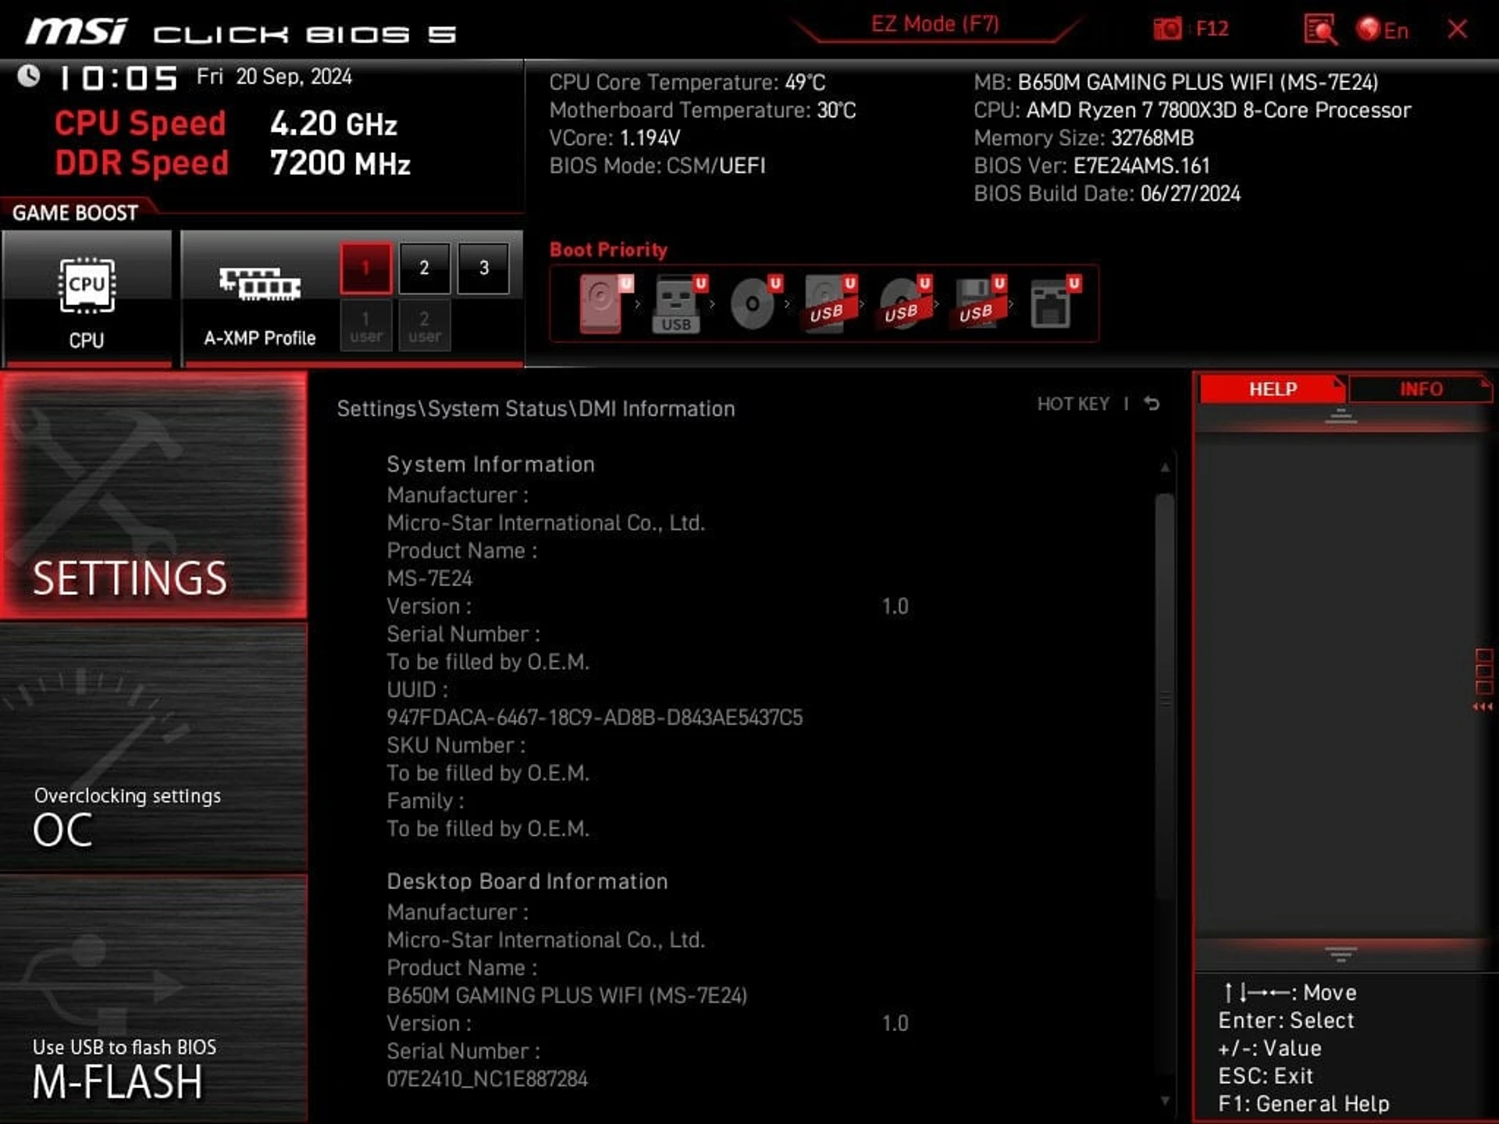Click the GAME BOOST label
This screenshot has width=1499, height=1124.
click(75, 213)
